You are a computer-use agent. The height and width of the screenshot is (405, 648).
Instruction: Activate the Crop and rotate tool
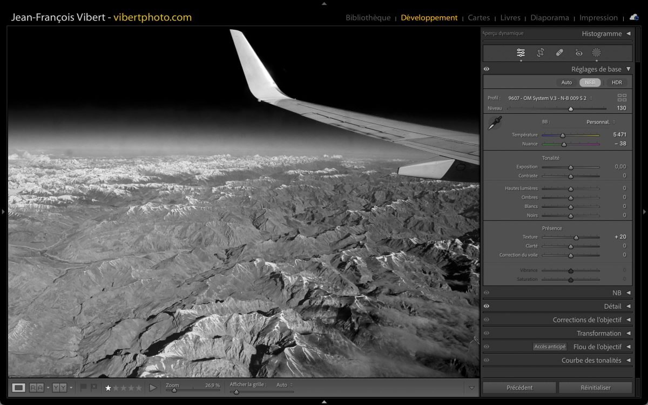click(x=540, y=52)
